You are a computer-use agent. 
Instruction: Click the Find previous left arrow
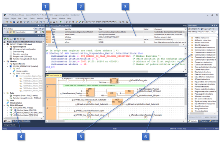[36, 29]
